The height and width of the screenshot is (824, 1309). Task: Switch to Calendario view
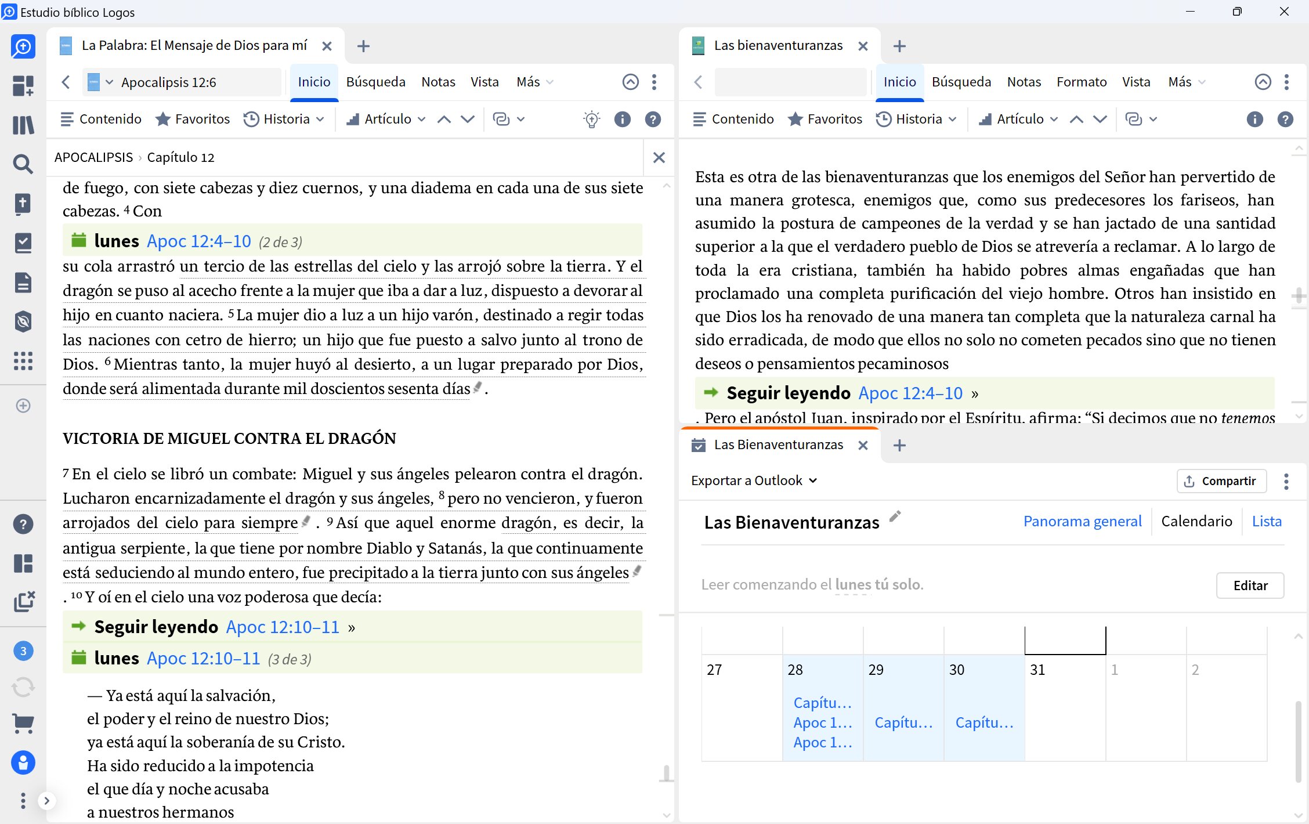[1196, 521]
